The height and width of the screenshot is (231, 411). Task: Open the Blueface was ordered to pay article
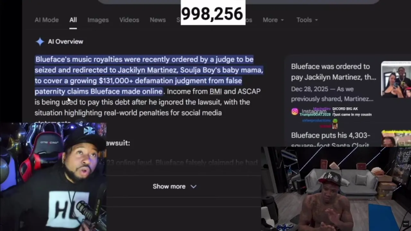[334, 72]
